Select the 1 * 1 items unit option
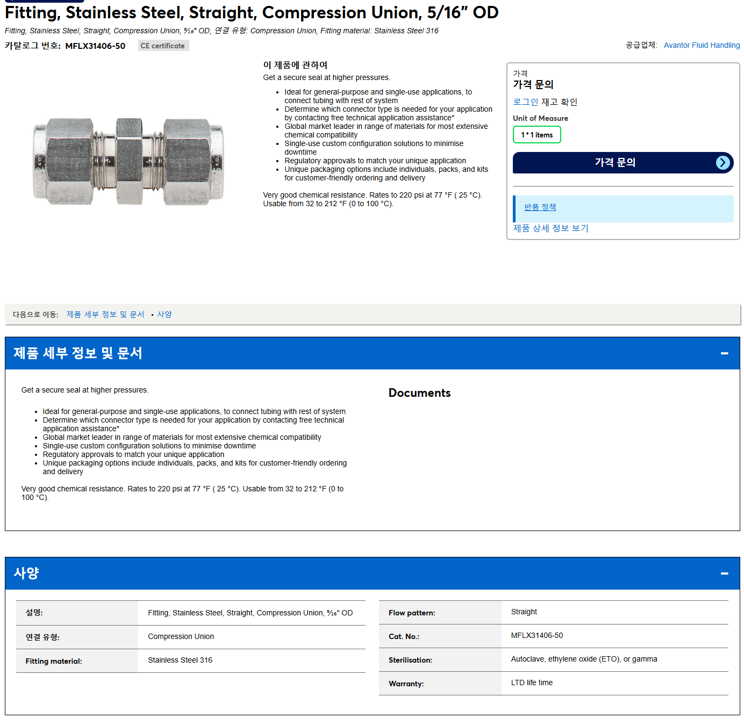744x726 pixels. tap(536, 135)
